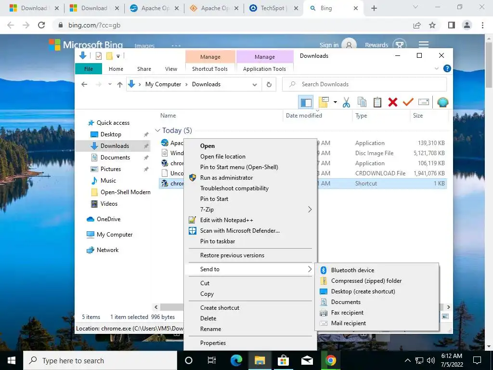
Task: Open Chrome side panel icon
Action: 452,25
